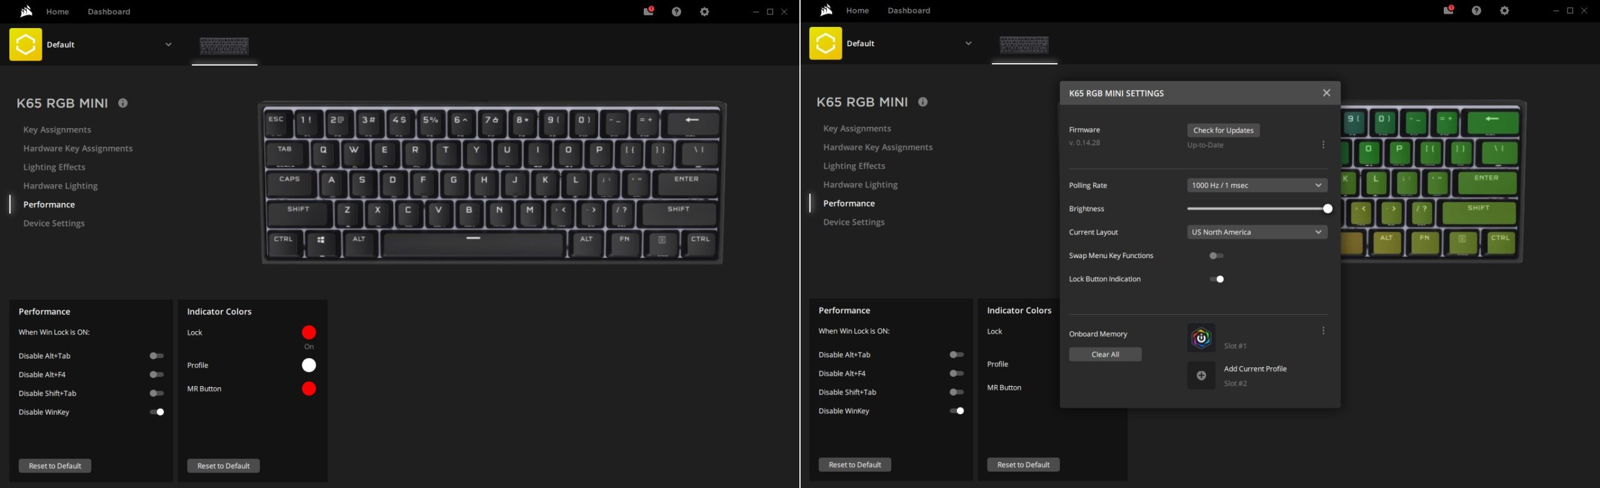Click Clear All onboard memory button
Screen dimensions: 1600x488
tap(1105, 354)
